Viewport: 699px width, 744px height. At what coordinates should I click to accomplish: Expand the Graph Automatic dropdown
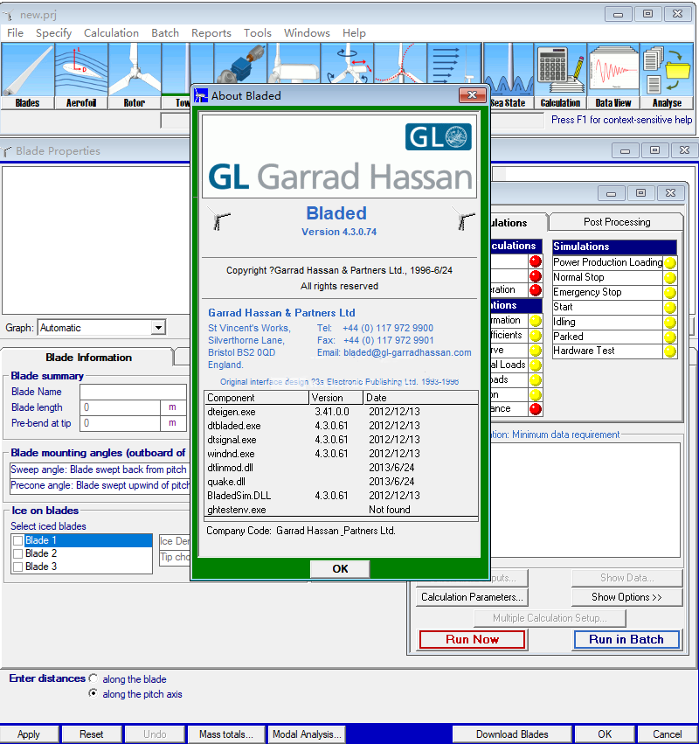pos(158,328)
